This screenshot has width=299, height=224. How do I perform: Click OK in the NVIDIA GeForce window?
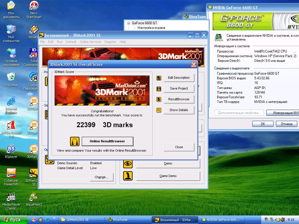pyautogui.click(x=263, y=124)
